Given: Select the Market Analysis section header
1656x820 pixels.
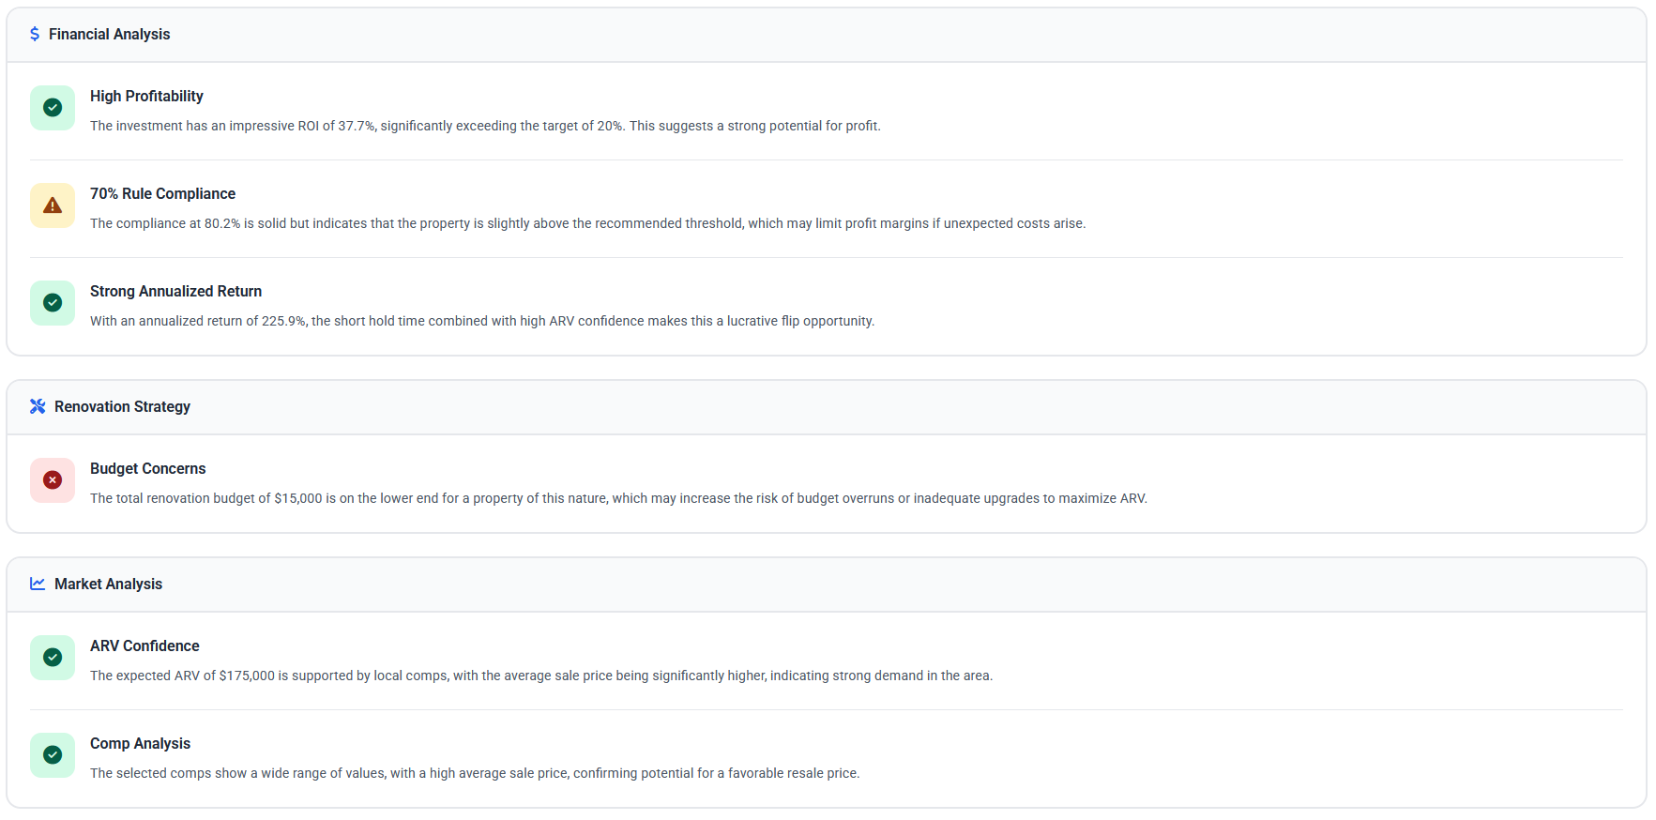Looking at the screenshot, I should [x=108, y=584].
